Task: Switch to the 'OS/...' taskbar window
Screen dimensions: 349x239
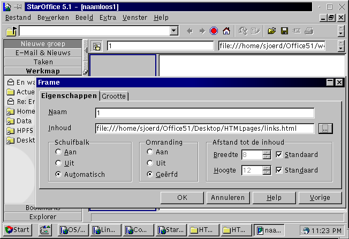Action: point(73,230)
